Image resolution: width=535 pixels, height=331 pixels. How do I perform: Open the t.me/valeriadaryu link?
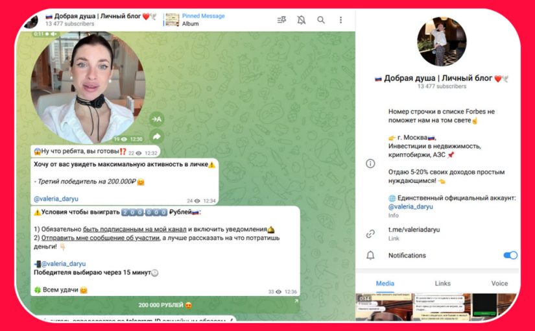tap(413, 230)
